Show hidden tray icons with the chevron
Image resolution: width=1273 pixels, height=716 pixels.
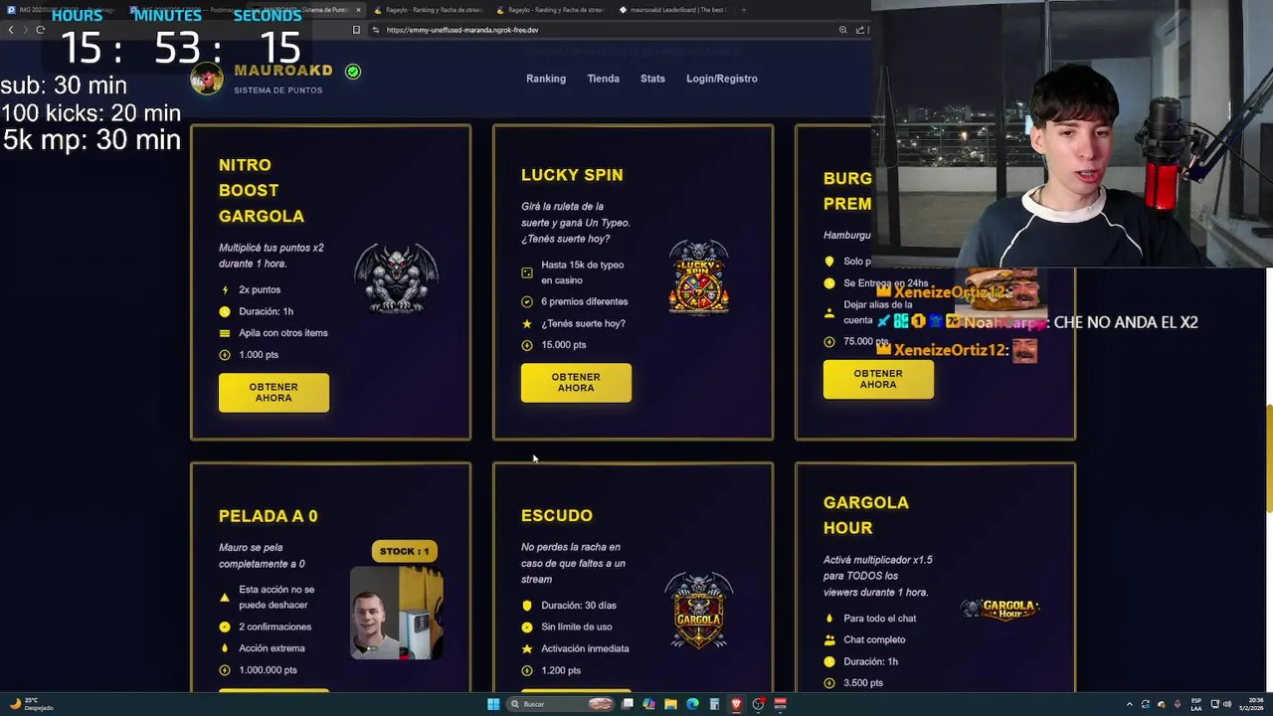point(1130,704)
